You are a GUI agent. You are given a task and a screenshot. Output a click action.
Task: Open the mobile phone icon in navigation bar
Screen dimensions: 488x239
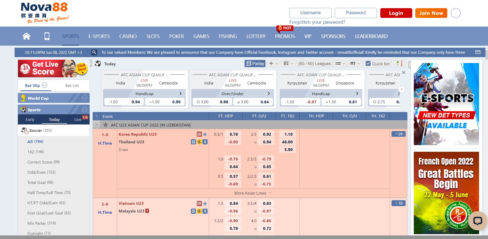tap(47, 36)
